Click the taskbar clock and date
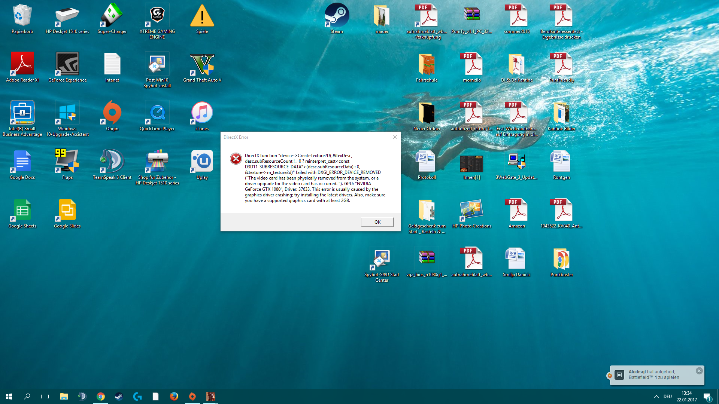719x404 pixels. pos(686,397)
